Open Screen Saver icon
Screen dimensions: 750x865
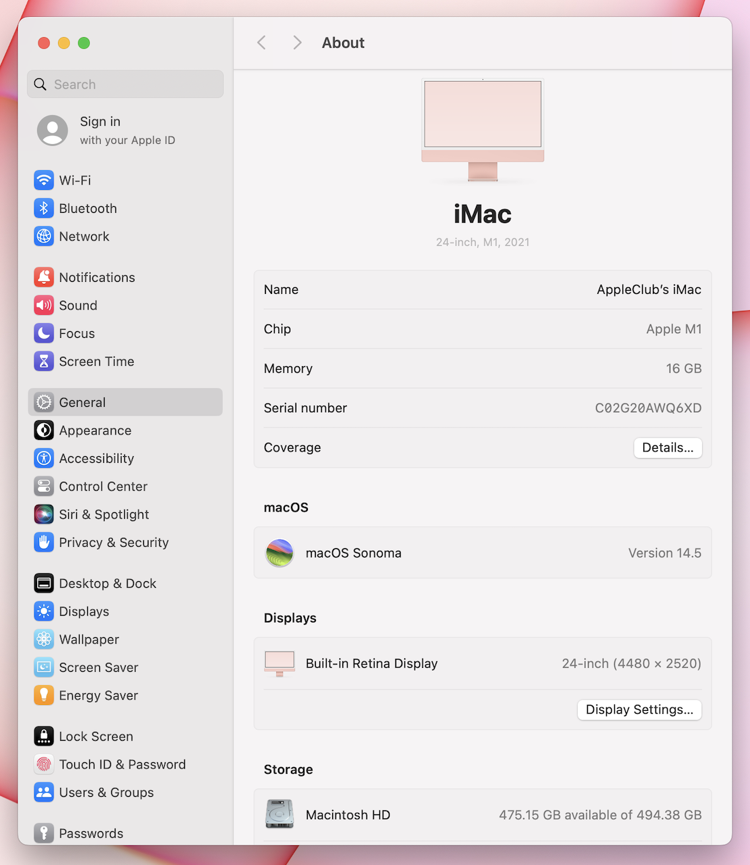pos(44,668)
